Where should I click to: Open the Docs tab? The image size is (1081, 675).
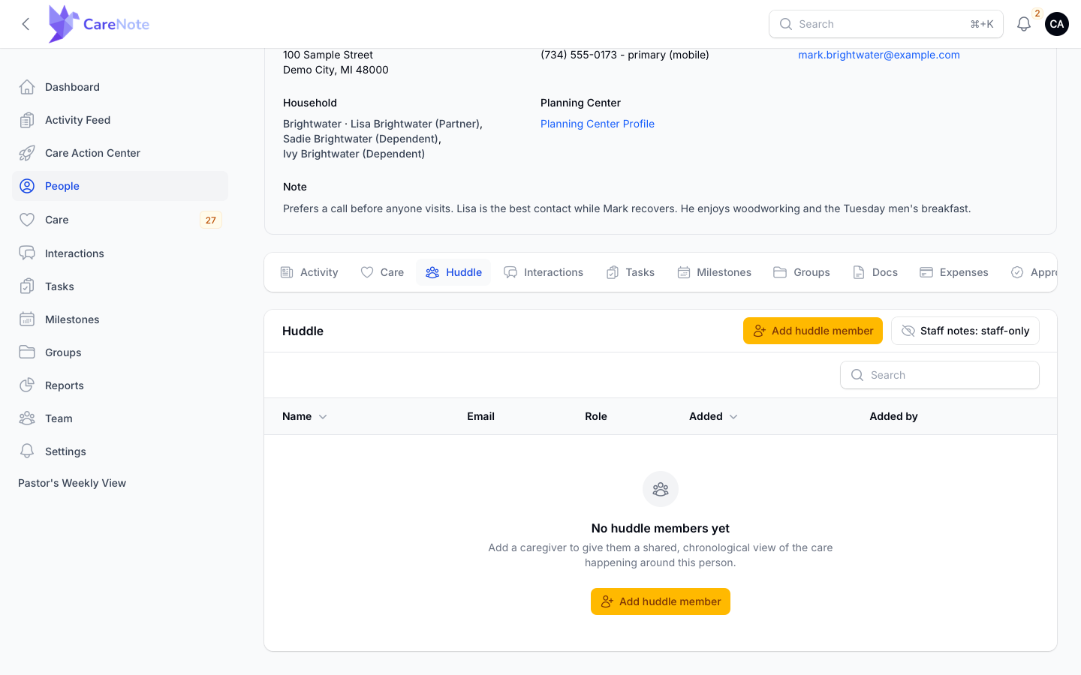coord(875,272)
